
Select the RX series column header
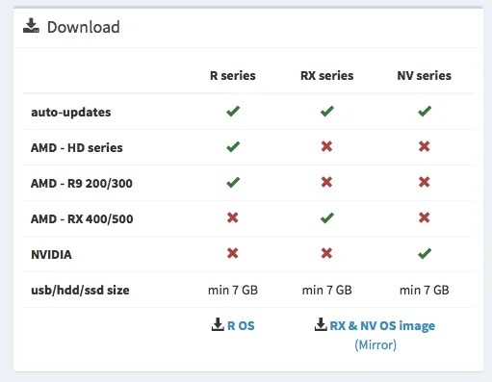(326, 76)
